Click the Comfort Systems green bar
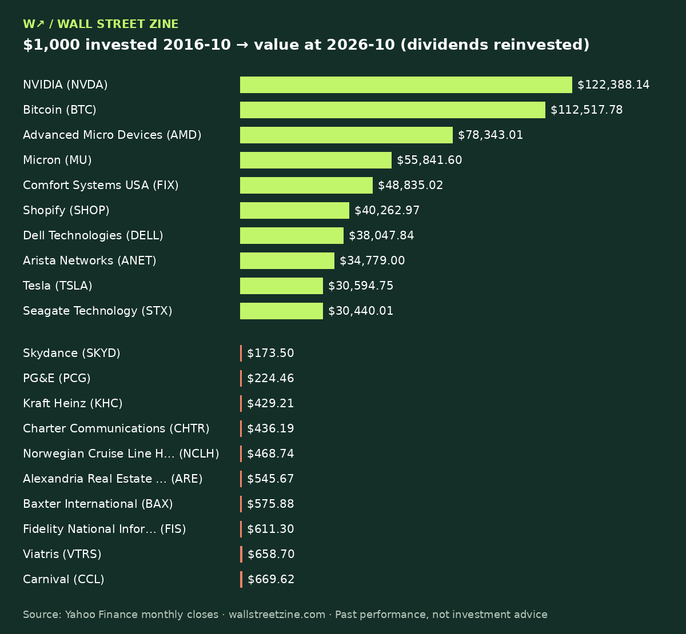 (306, 186)
